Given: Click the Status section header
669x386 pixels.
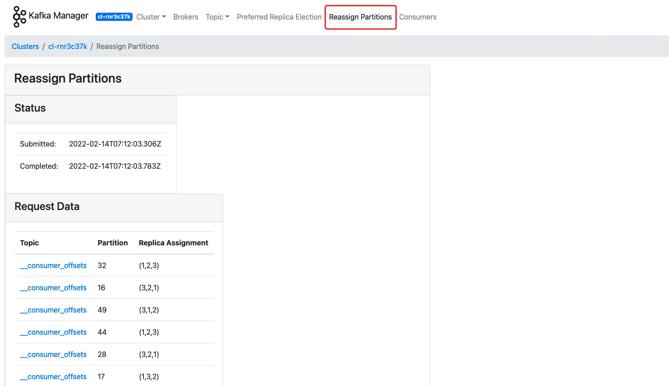Looking at the screenshot, I should [30, 108].
